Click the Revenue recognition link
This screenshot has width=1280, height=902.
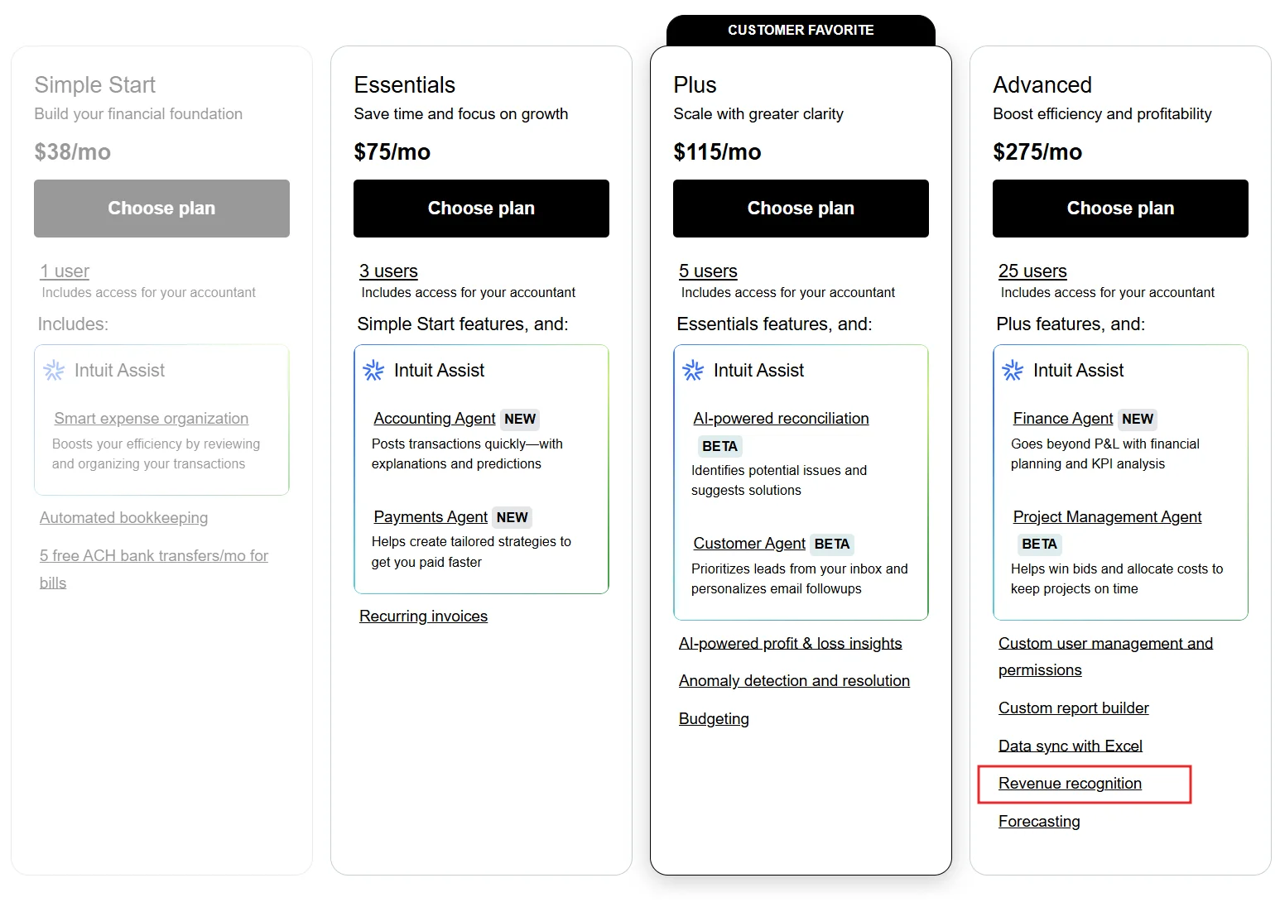[1070, 784]
